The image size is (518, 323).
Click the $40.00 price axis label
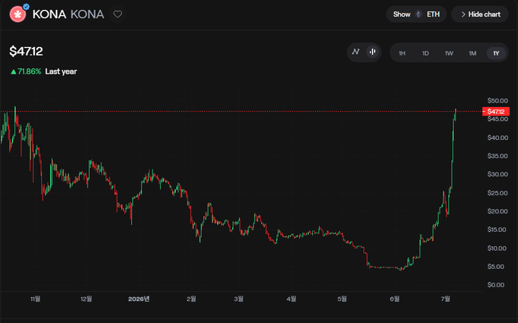click(x=497, y=138)
